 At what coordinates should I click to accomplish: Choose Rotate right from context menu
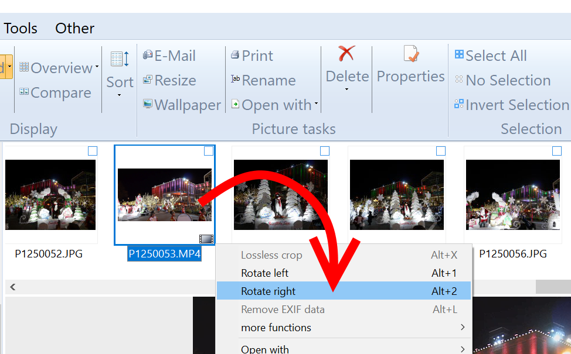click(x=268, y=291)
